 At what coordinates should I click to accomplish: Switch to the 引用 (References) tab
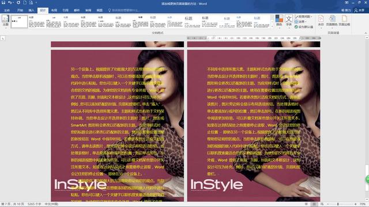(65, 10)
